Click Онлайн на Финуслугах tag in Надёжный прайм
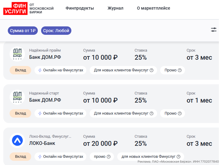221x165 pixels. pyautogui.click(x=61, y=70)
